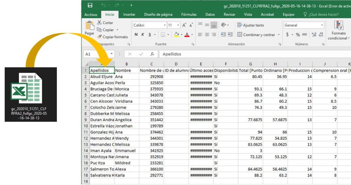Toggle Ajustar texto wrapping
This screenshot has width=351, height=185.
coord(250,25)
